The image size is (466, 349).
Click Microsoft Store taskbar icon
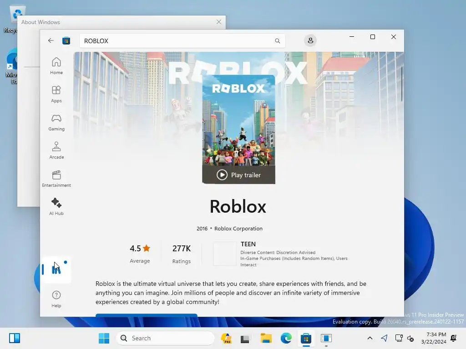306,338
